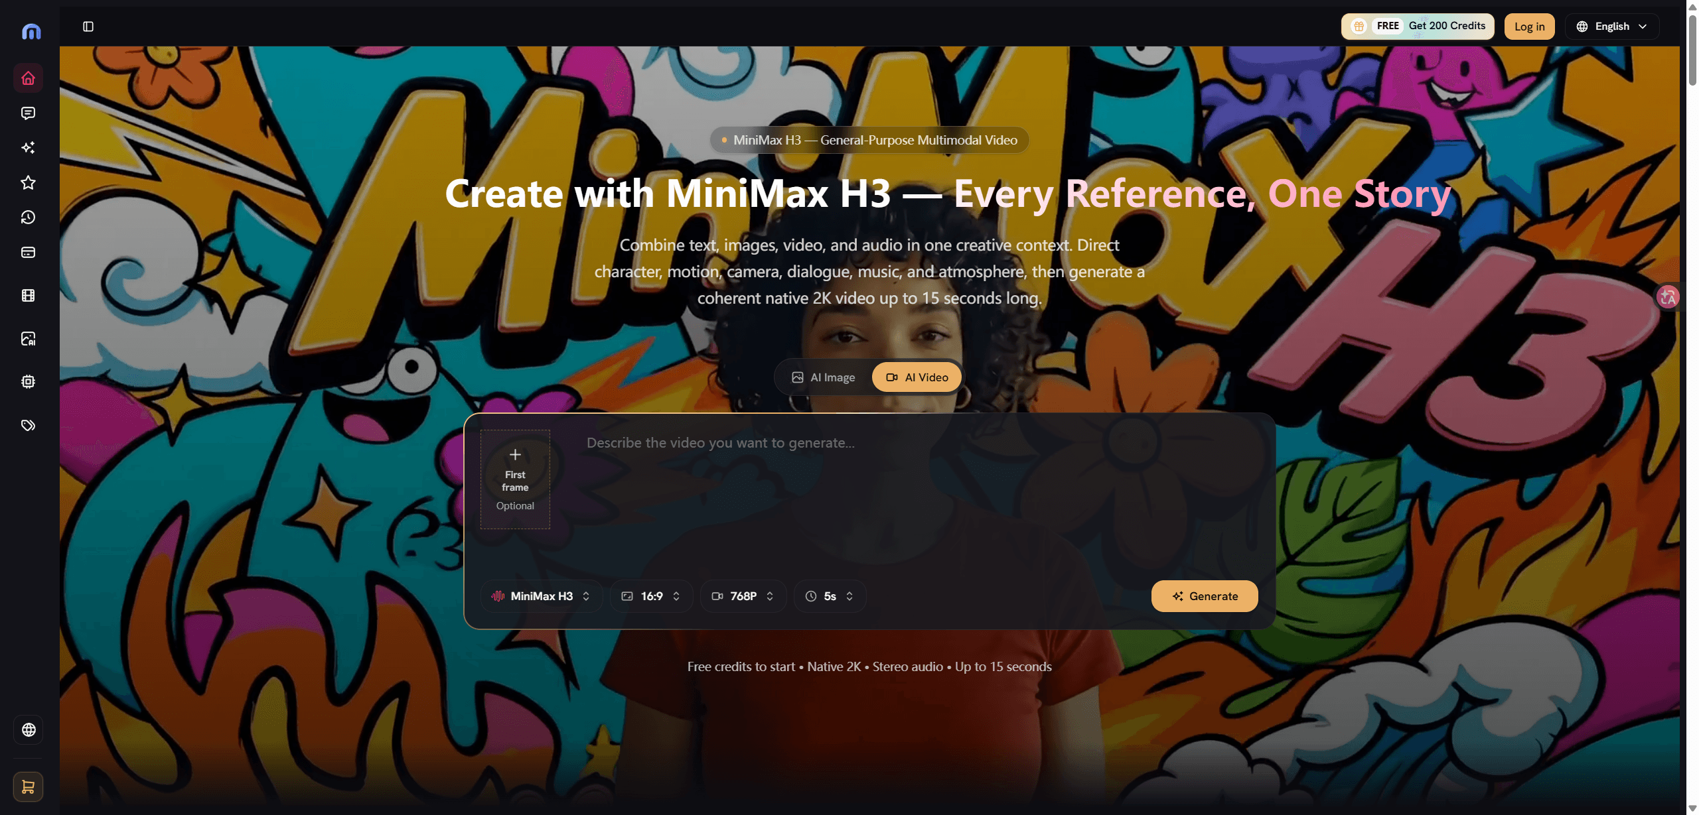Click the MiniMax logo icon
1699x815 pixels.
pyautogui.click(x=31, y=31)
